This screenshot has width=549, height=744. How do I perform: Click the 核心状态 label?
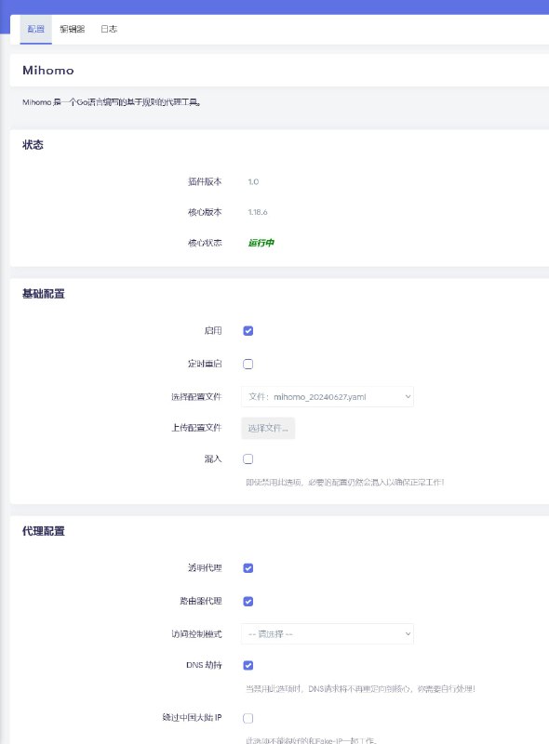point(205,243)
